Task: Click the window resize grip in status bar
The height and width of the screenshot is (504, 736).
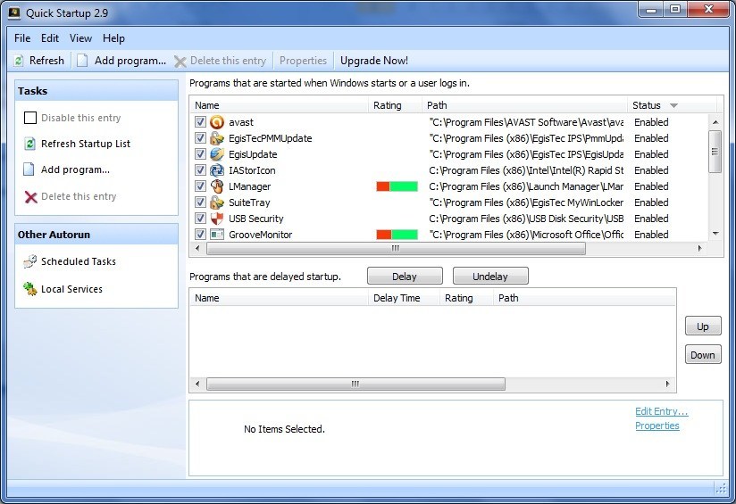Action: pyautogui.click(x=721, y=489)
